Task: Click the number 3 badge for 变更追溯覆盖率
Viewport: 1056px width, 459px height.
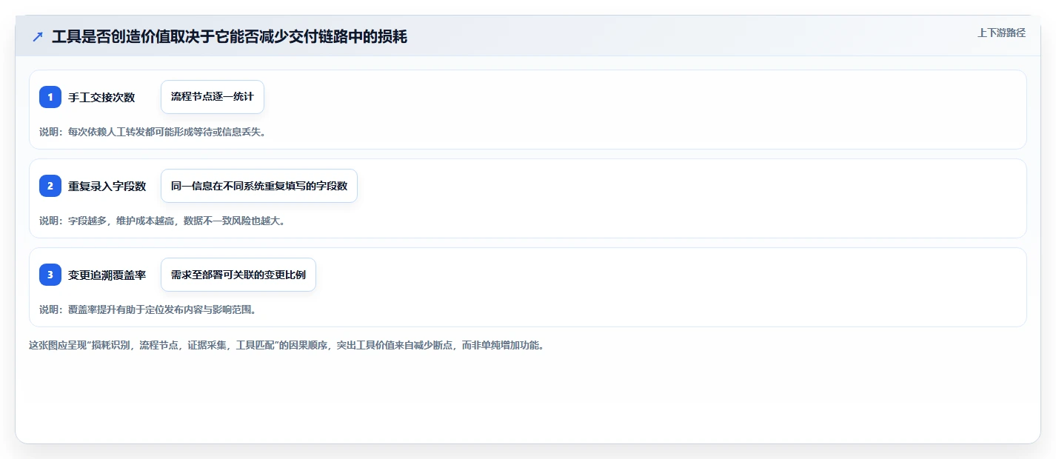Action: point(50,275)
